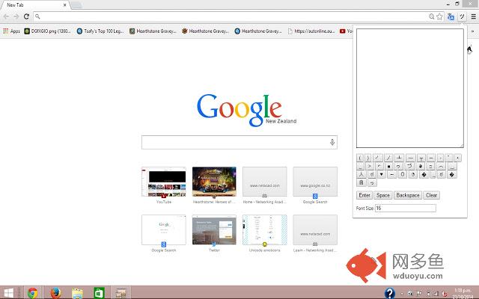The width and height of the screenshot is (479, 299).
Task: Click the browser back arrow
Action: point(6,16)
